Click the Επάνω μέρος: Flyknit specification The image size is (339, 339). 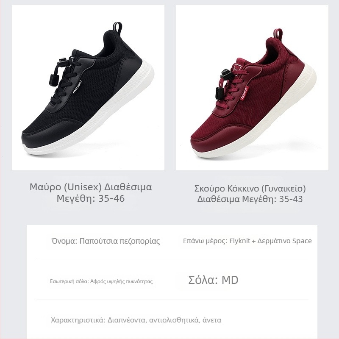tap(247, 241)
